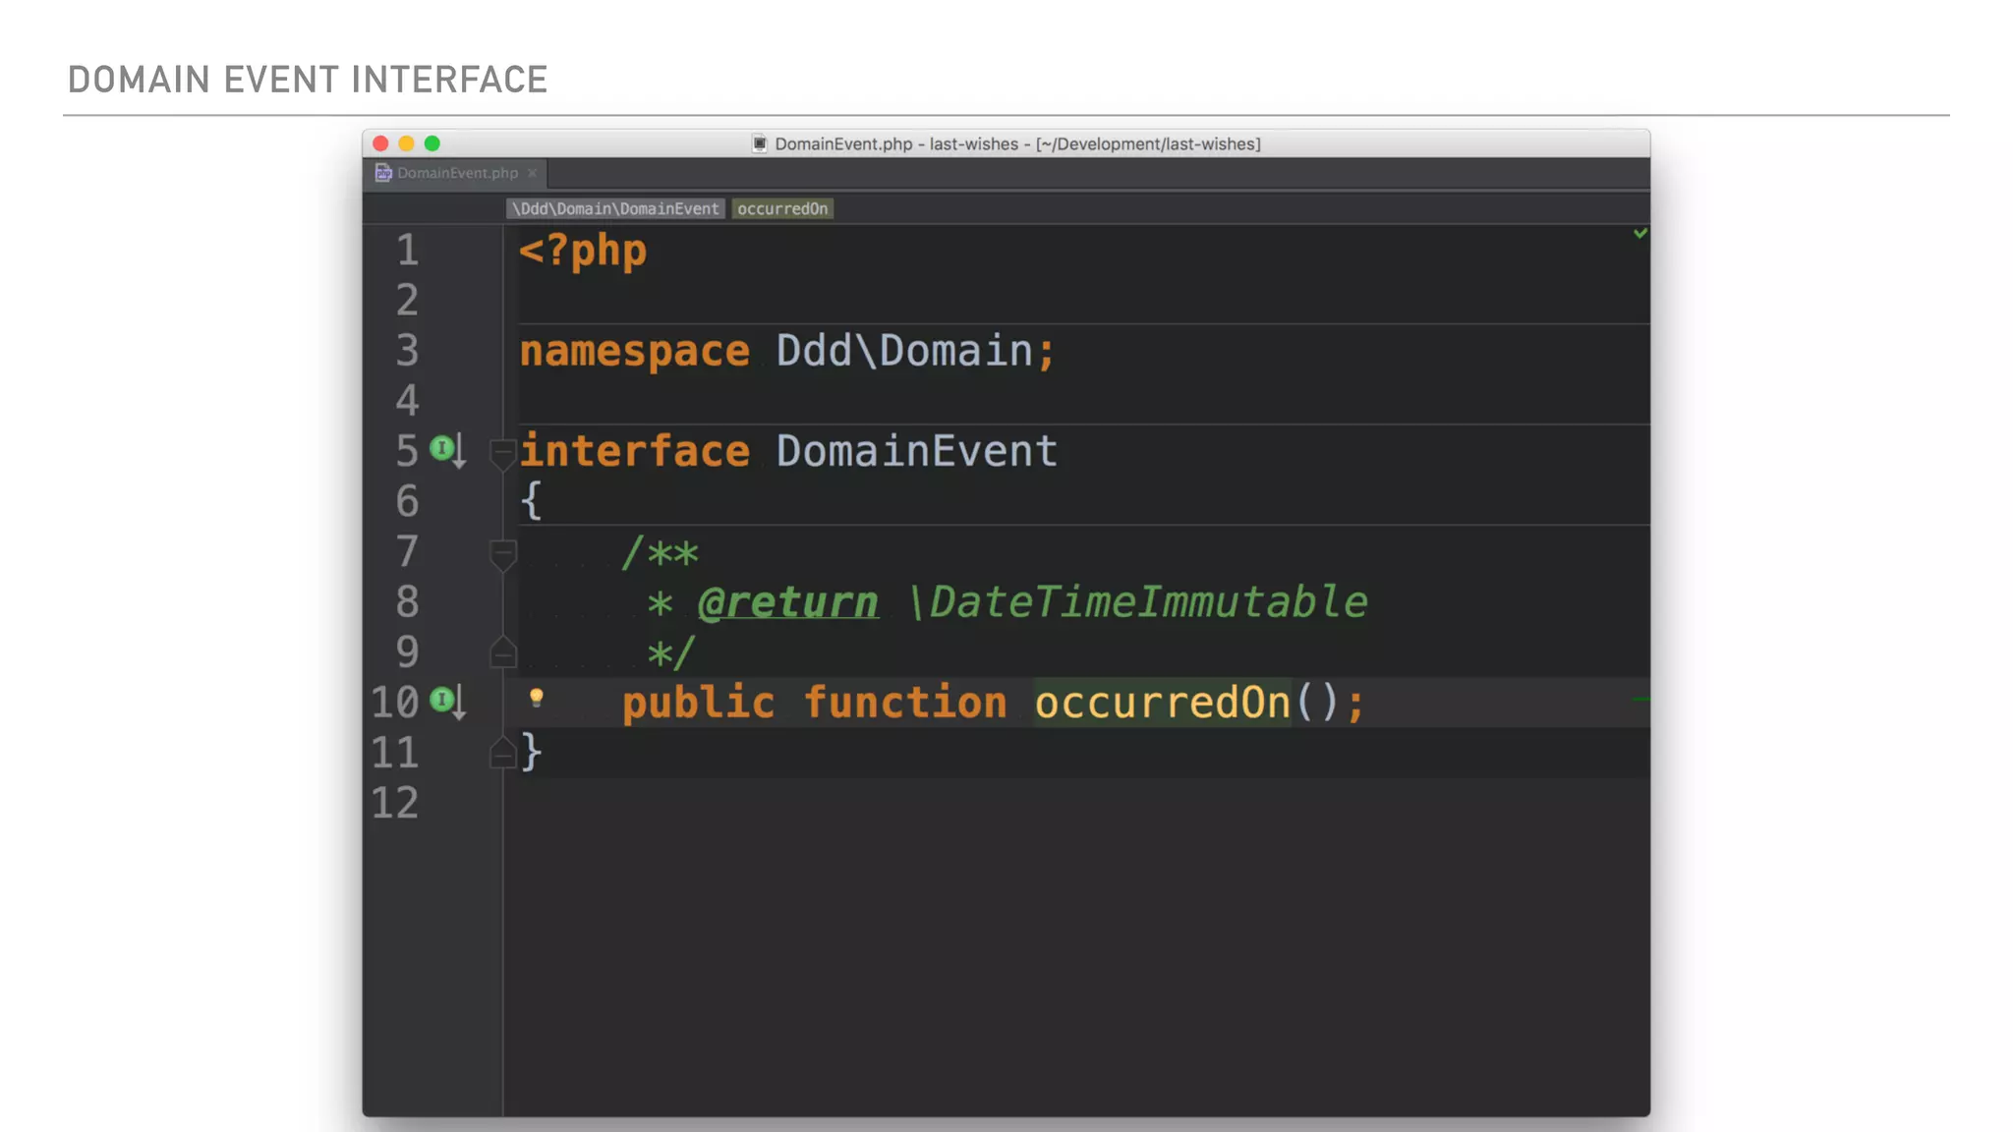Click the lightbulb intention icon on line 10
This screenshot has height=1132, width=2013.
(x=536, y=698)
